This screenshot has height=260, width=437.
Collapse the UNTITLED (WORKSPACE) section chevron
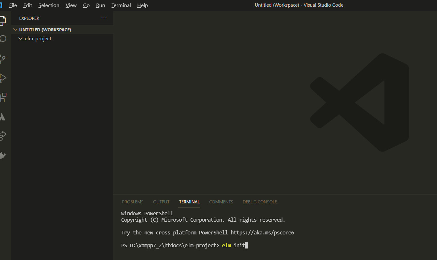point(15,30)
